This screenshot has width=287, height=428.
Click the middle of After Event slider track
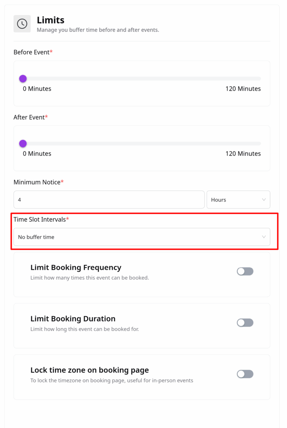coord(142,144)
